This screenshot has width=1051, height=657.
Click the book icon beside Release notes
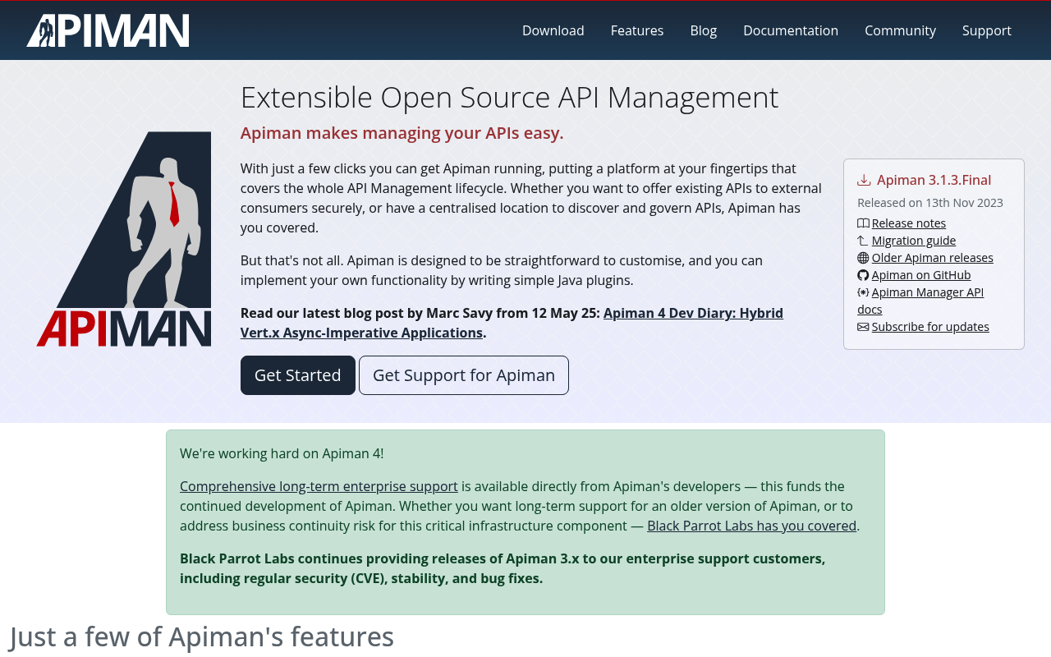click(863, 223)
